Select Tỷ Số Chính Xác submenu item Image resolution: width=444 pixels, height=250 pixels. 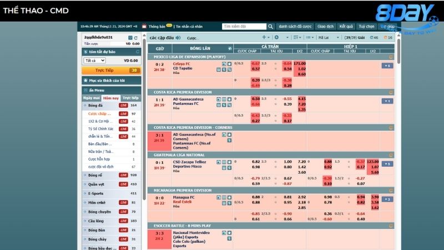(112, 129)
